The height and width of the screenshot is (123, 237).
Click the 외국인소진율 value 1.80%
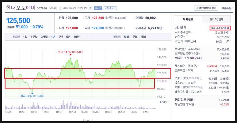tap(225, 58)
